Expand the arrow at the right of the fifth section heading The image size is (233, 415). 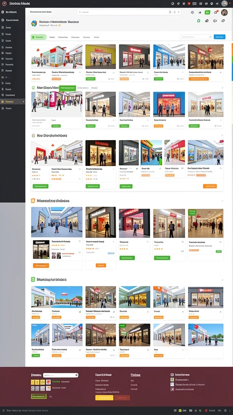(x=222, y=280)
